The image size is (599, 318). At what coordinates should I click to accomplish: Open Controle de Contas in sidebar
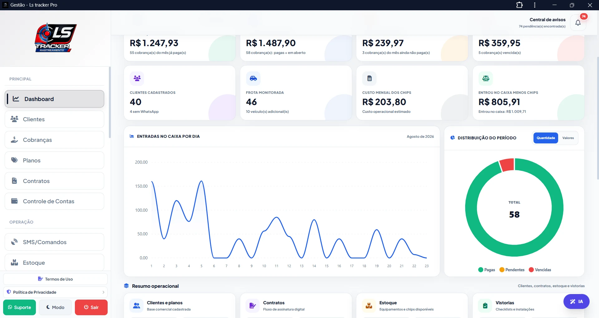tap(55, 201)
